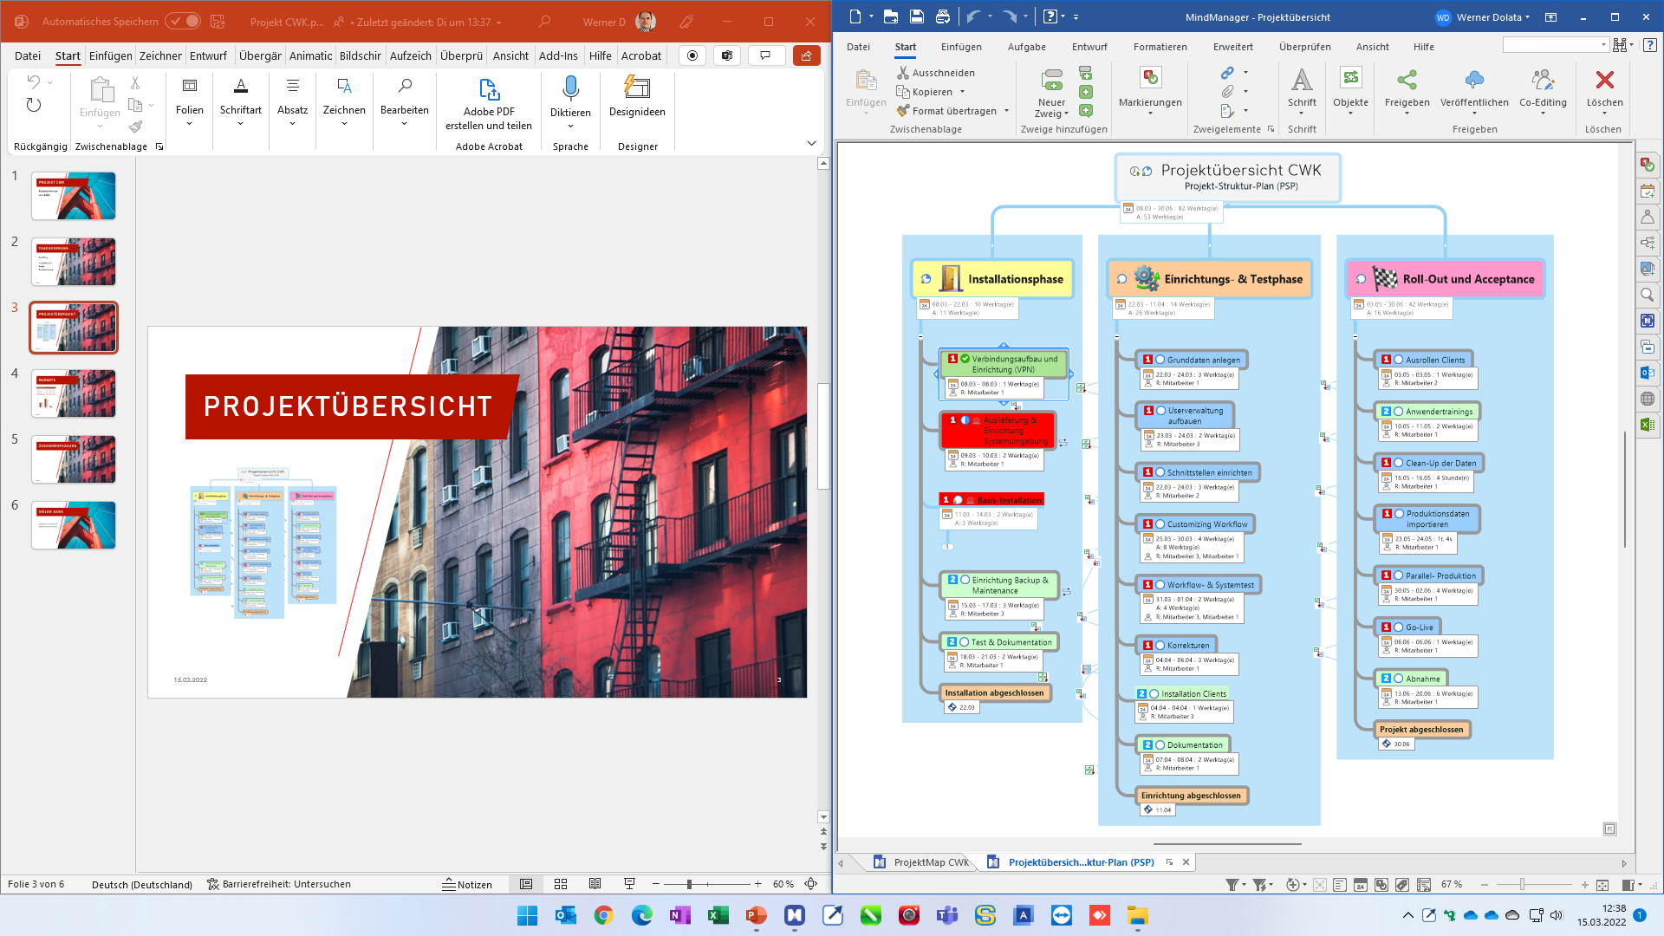The width and height of the screenshot is (1664, 936).
Task: Toggle green checkmark on Verbindungsaufbau topic
Action: click(965, 358)
